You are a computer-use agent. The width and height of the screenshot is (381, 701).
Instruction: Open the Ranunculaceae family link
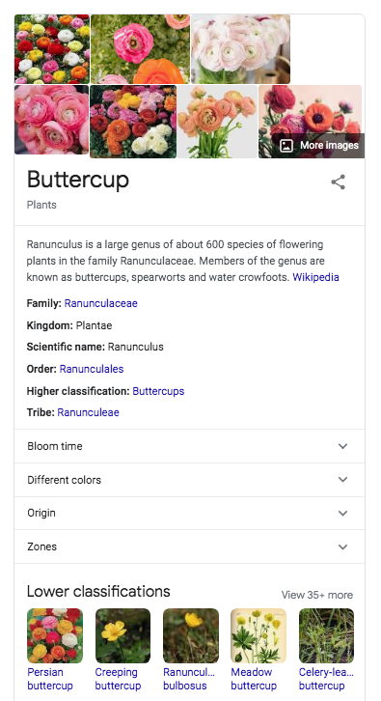point(101,303)
